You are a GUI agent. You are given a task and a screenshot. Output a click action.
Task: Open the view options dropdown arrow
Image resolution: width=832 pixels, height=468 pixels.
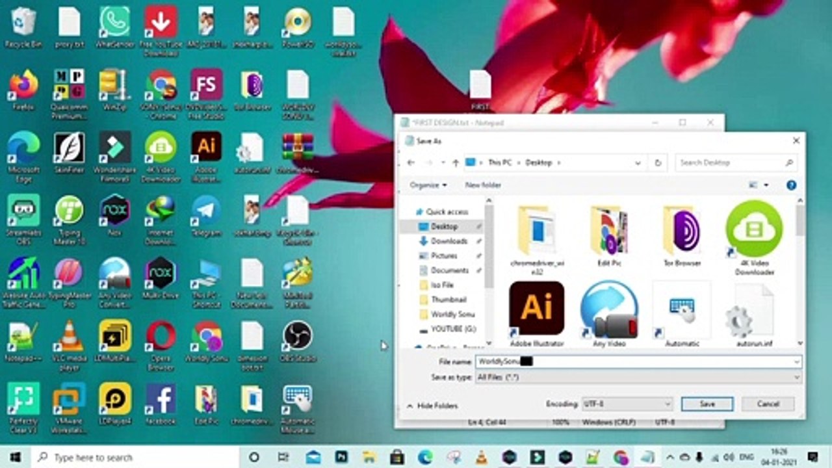(766, 185)
